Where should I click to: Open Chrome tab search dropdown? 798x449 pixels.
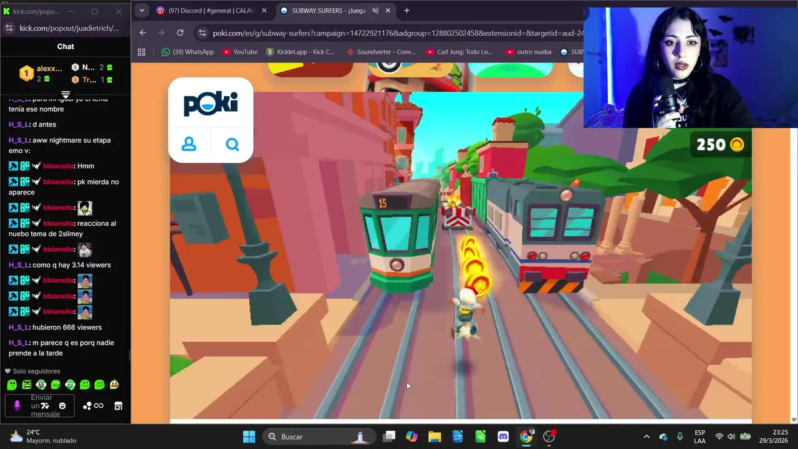pyautogui.click(x=142, y=11)
